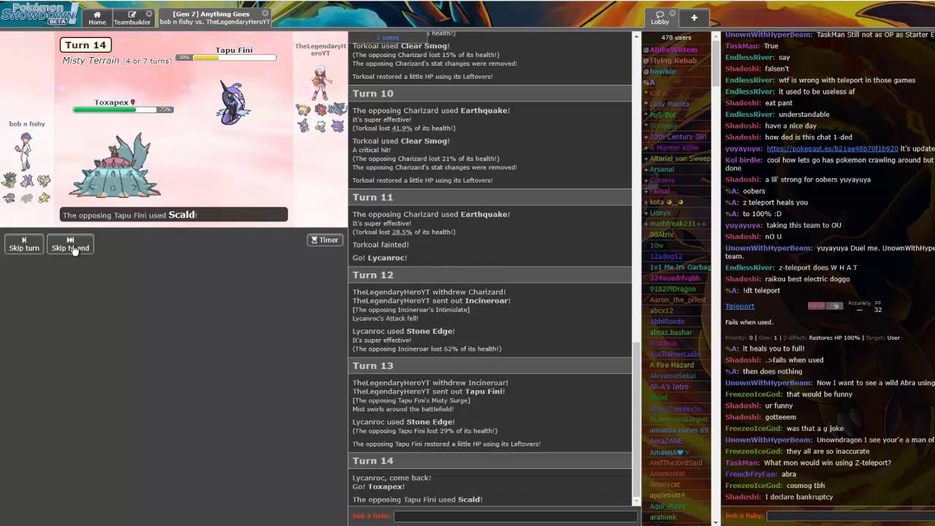935x526 pixels.
Task: Click the Status category badge for Teleport
Action: [x=834, y=306]
